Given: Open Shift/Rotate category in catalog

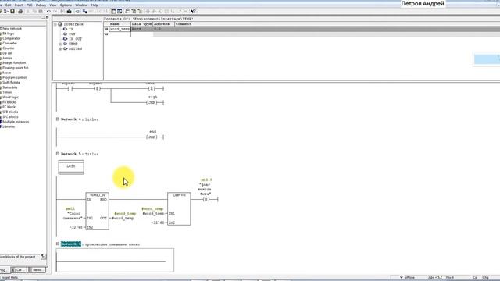Looking at the screenshot, I should [x=11, y=83].
